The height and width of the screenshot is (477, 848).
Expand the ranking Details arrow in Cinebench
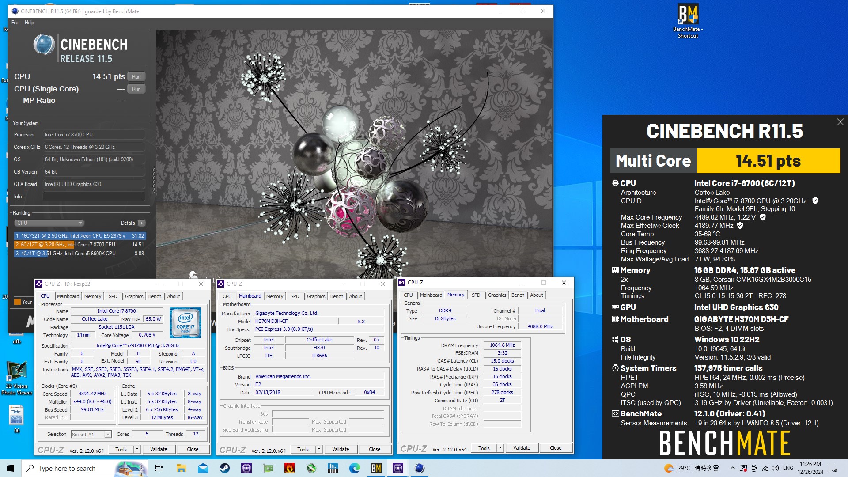[141, 223]
